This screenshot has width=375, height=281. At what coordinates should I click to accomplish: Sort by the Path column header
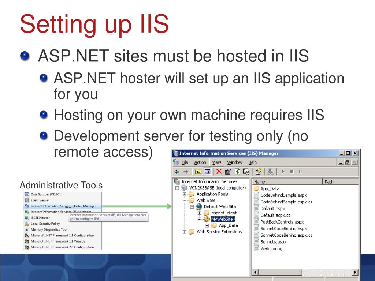click(x=340, y=181)
